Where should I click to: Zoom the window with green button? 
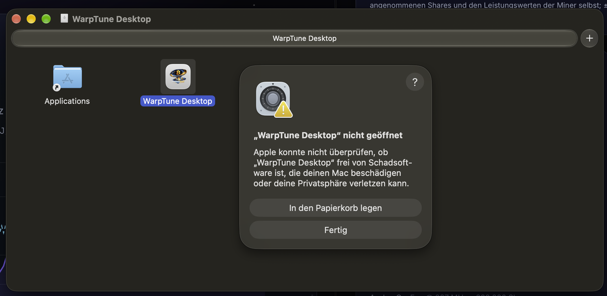46,19
